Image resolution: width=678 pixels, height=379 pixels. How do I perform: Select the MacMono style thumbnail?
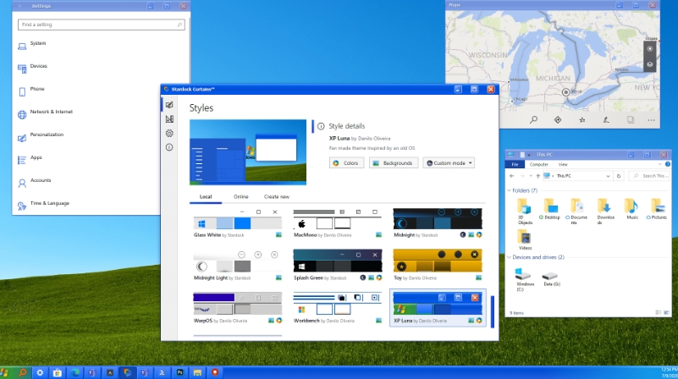337,223
